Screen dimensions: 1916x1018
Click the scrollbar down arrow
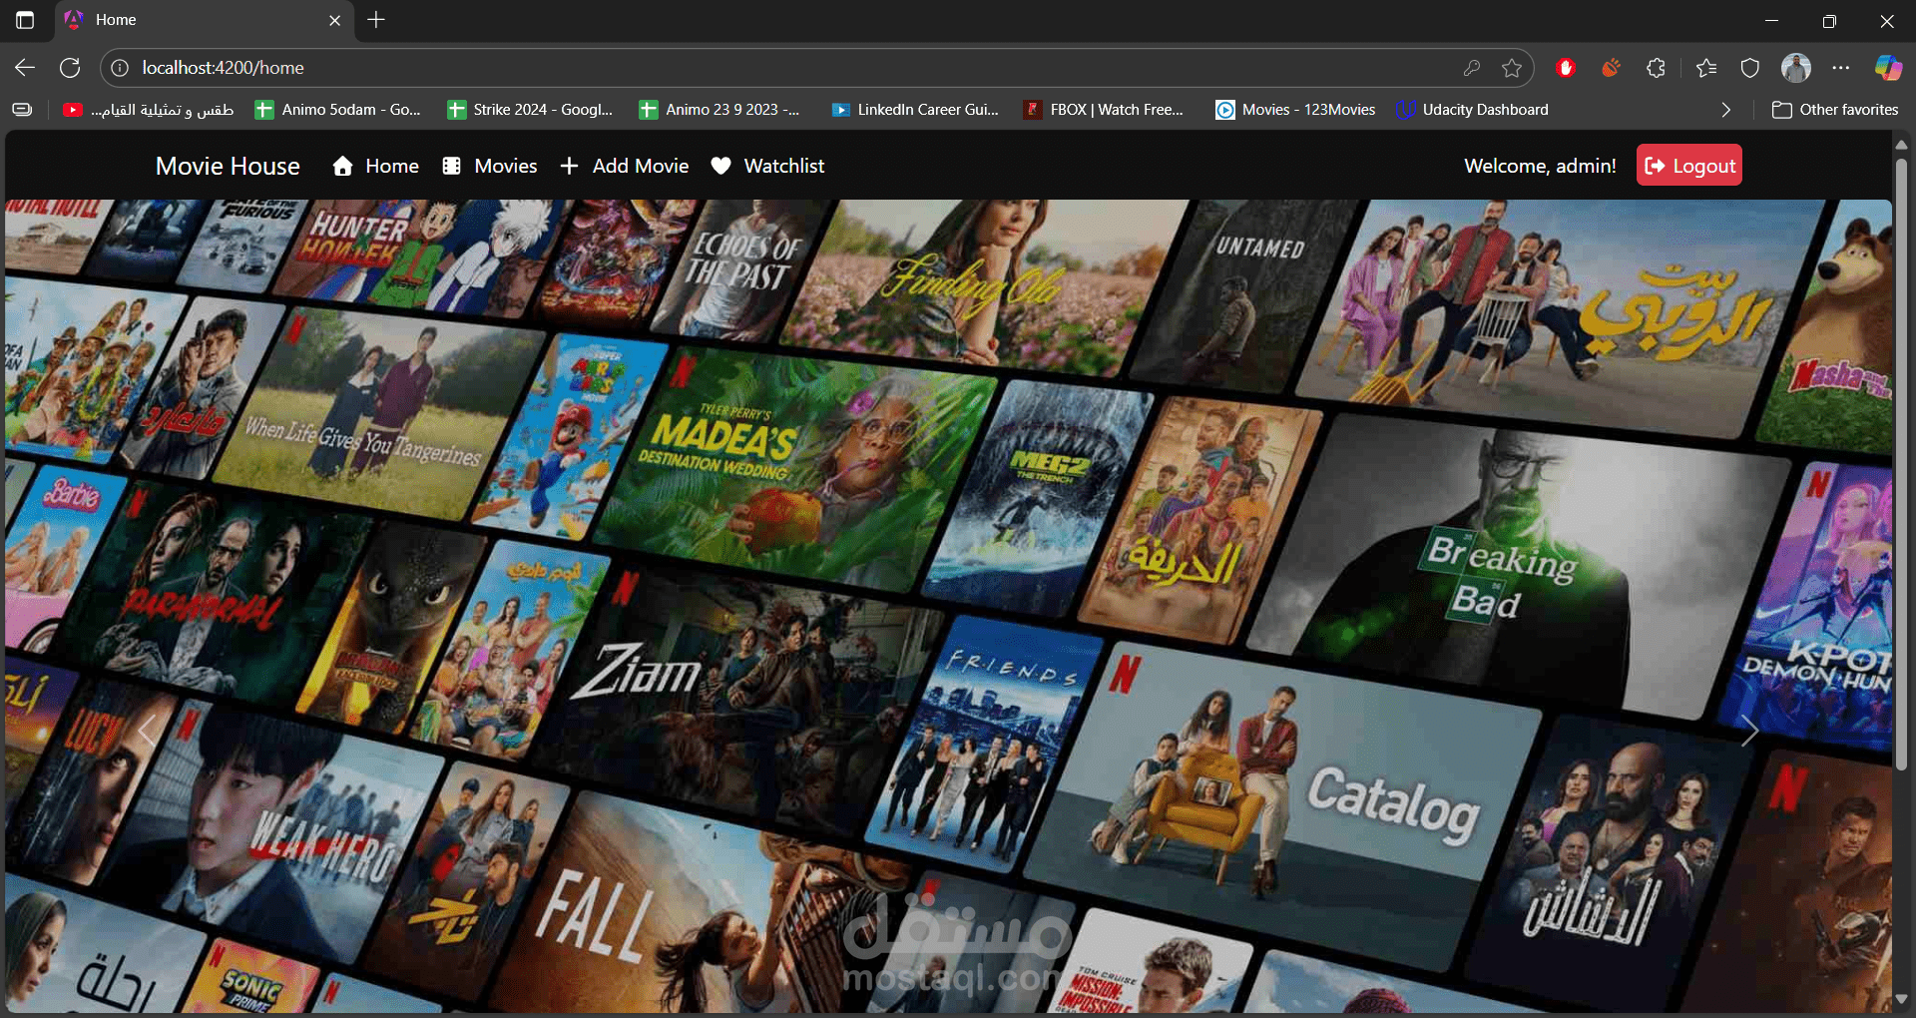point(1901,998)
